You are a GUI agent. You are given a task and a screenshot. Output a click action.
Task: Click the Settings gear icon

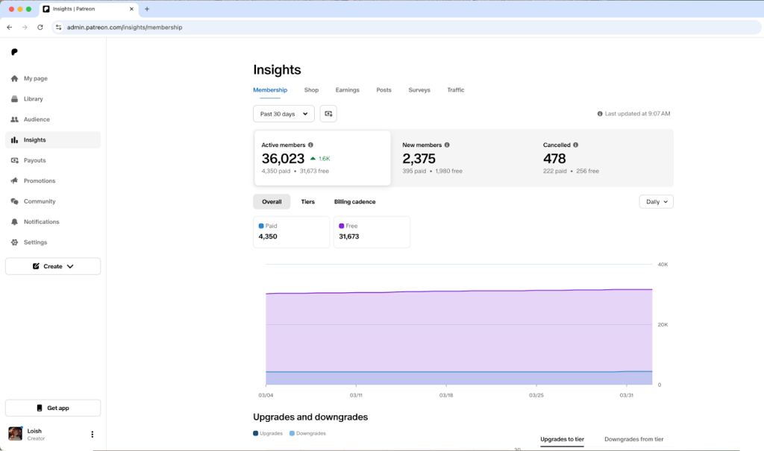tap(15, 242)
